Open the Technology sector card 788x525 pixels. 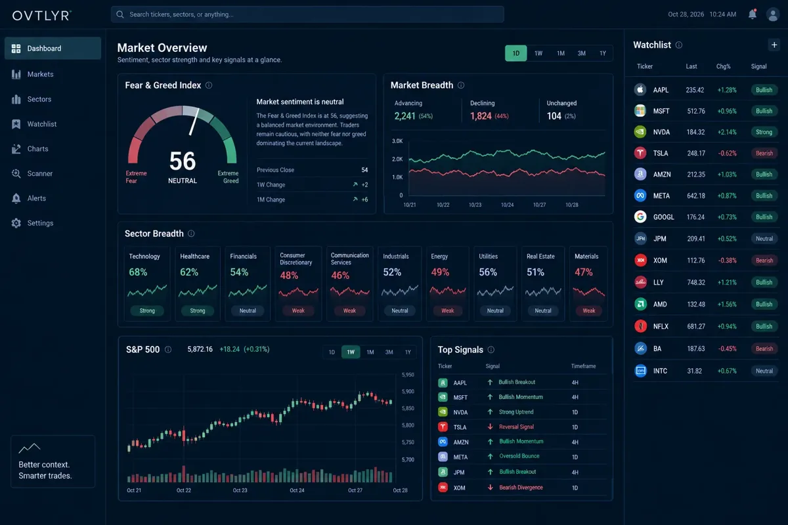[x=147, y=283]
